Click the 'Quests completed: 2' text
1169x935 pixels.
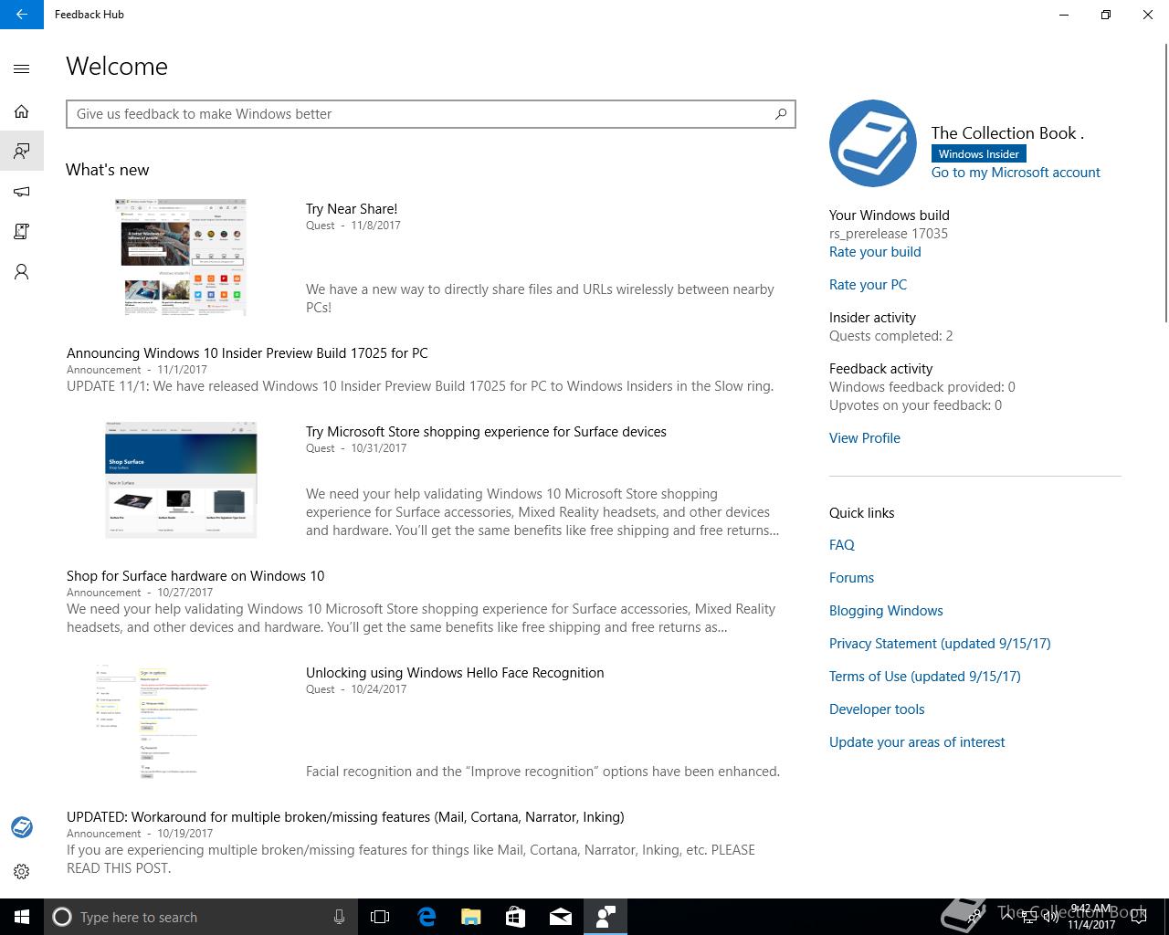pyautogui.click(x=891, y=336)
